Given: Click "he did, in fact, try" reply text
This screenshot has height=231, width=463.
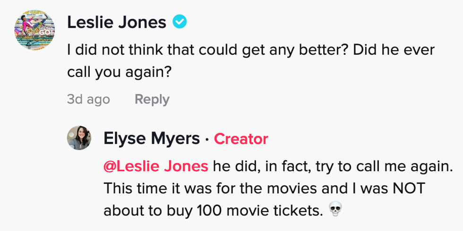Looking at the screenshot, I should 274,166.
